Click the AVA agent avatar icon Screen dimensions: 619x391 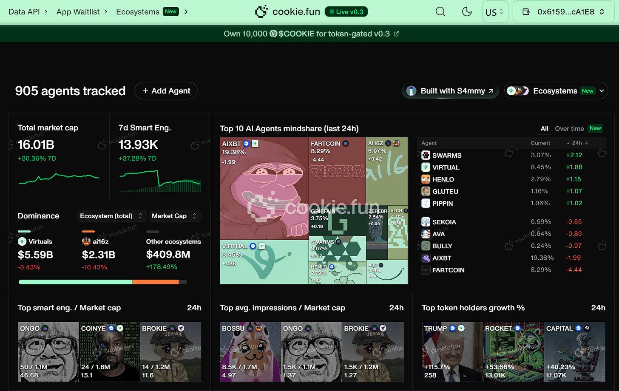426,234
